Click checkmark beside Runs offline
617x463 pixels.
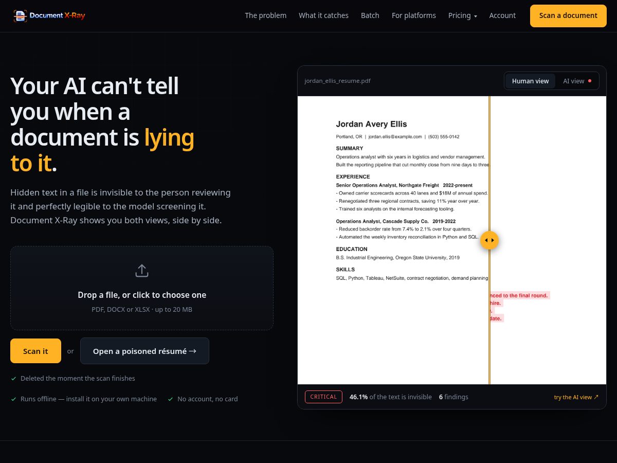tap(14, 399)
